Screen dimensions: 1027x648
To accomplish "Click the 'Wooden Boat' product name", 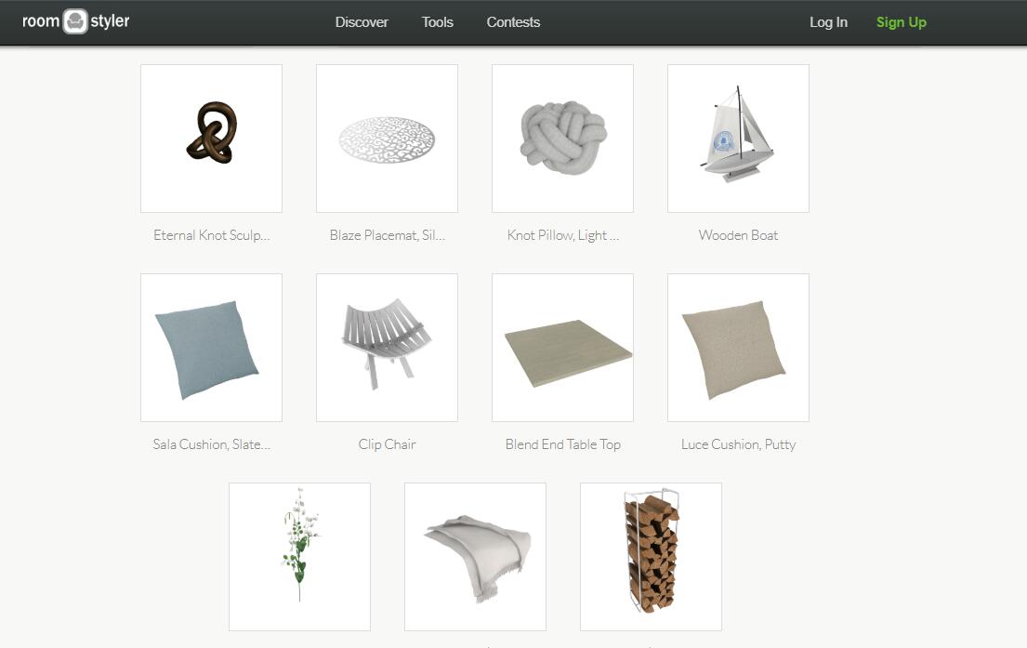I will (x=738, y=235).
